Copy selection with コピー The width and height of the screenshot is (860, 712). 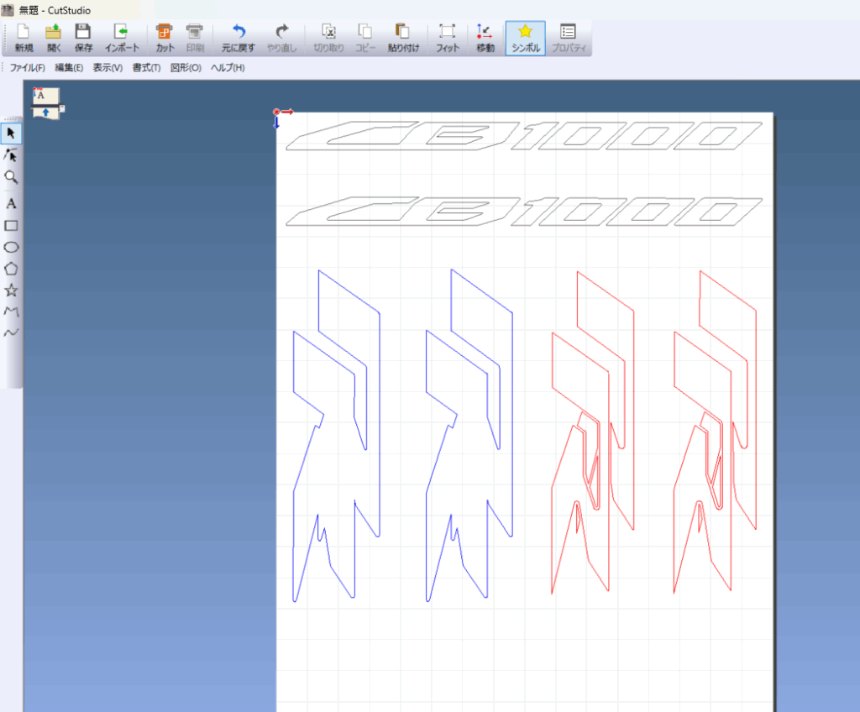365,39
